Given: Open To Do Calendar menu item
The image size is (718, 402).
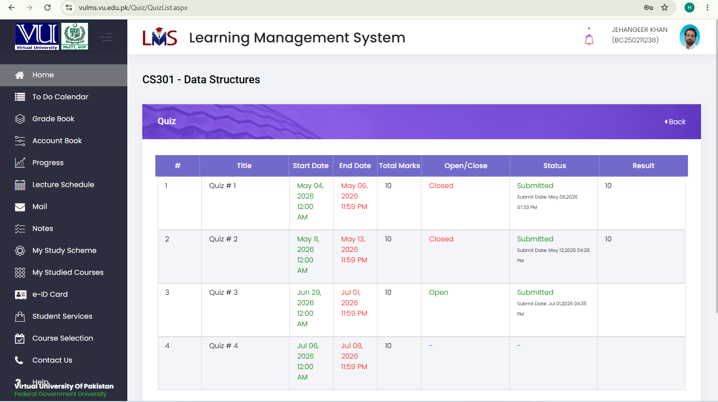Looking at the screenshot, I should pyautogui.click(x=63, y=97).
